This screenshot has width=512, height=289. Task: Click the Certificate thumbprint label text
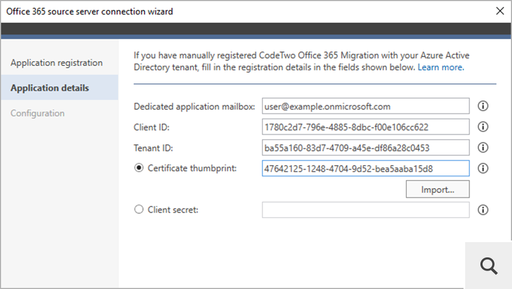point(192,168)
